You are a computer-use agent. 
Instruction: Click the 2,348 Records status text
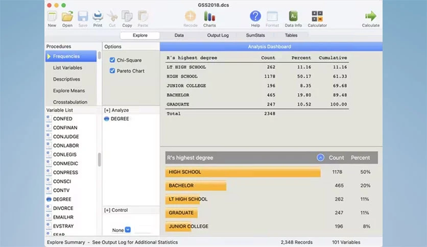[x=297, y=242]
